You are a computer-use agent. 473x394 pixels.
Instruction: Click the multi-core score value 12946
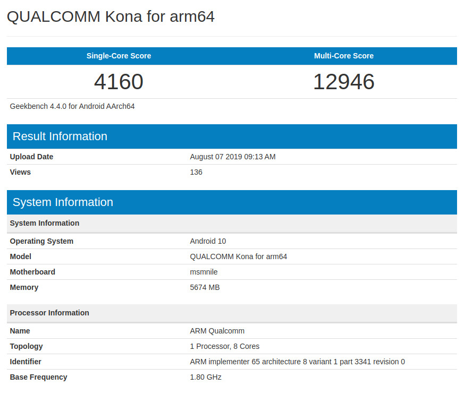click(344, 82)
